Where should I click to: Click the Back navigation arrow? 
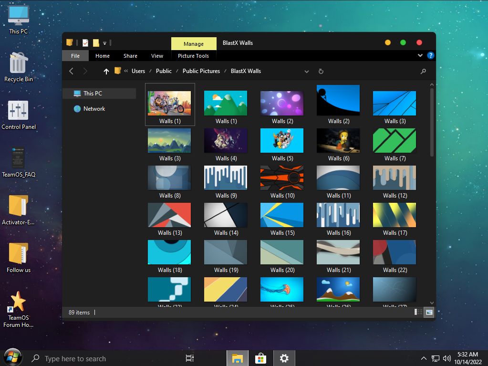(72, 71)
